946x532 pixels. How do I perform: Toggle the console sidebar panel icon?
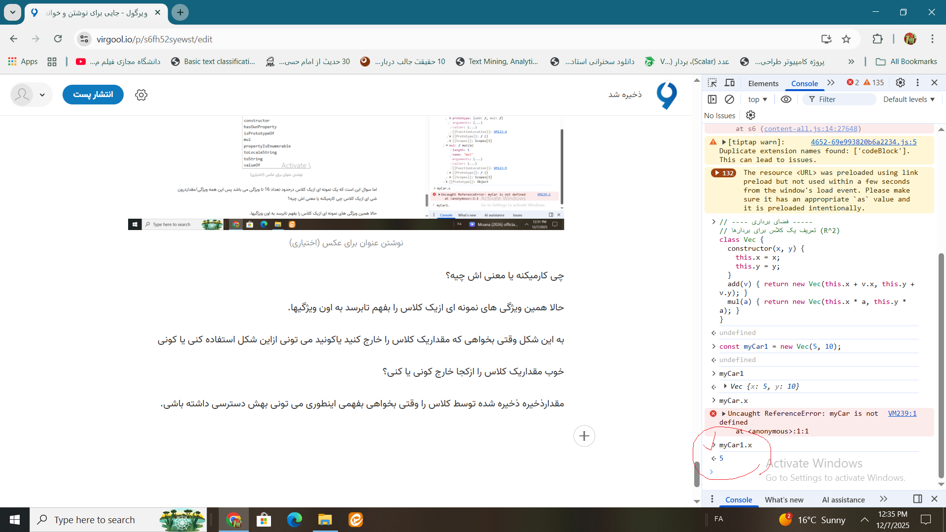(712, 100)
